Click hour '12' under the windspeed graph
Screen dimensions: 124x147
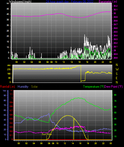[x=64, y=62]
